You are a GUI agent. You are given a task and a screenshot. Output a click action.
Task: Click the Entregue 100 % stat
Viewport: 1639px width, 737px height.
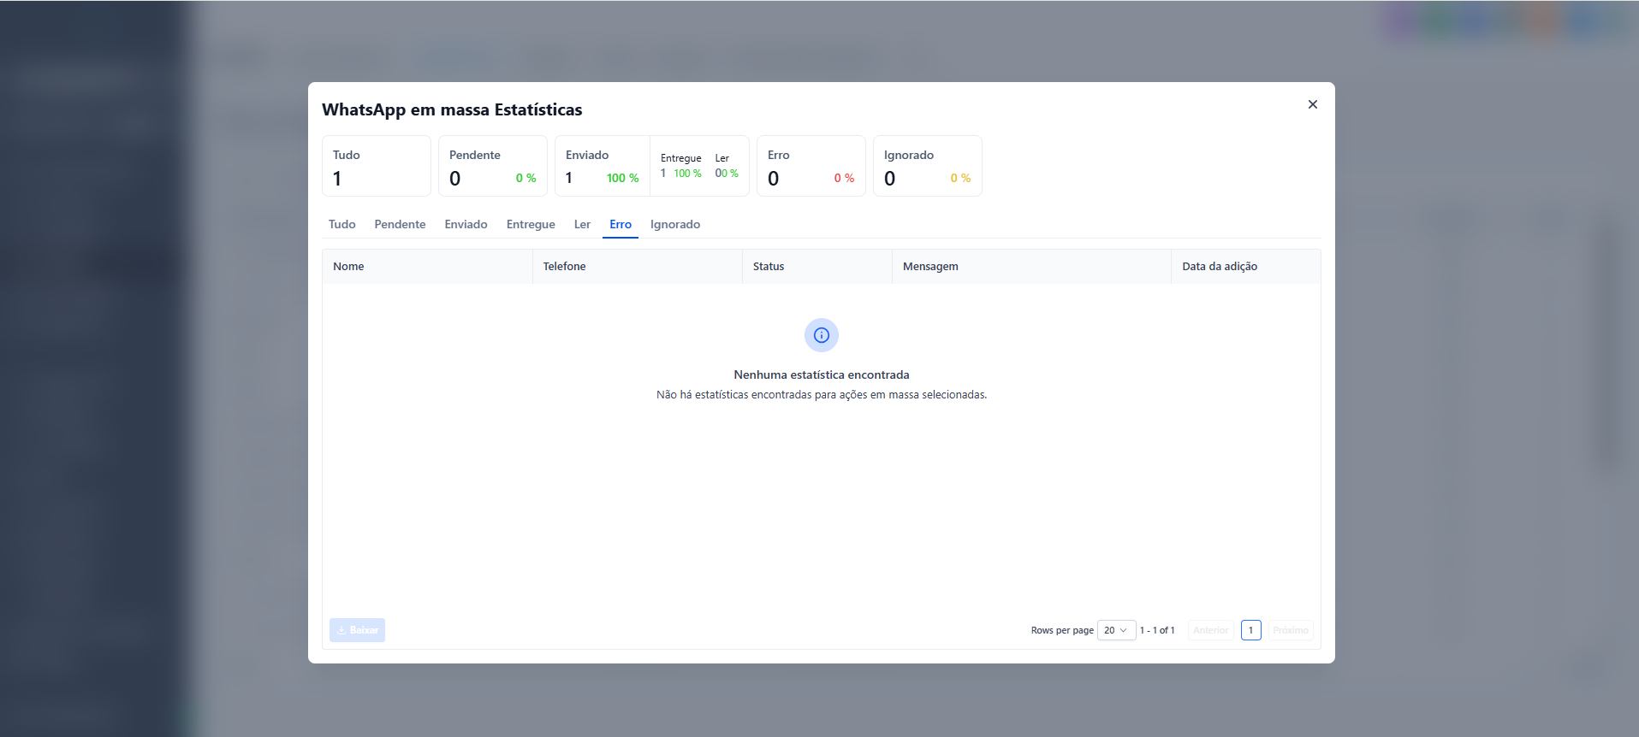(x=681, y=166)
